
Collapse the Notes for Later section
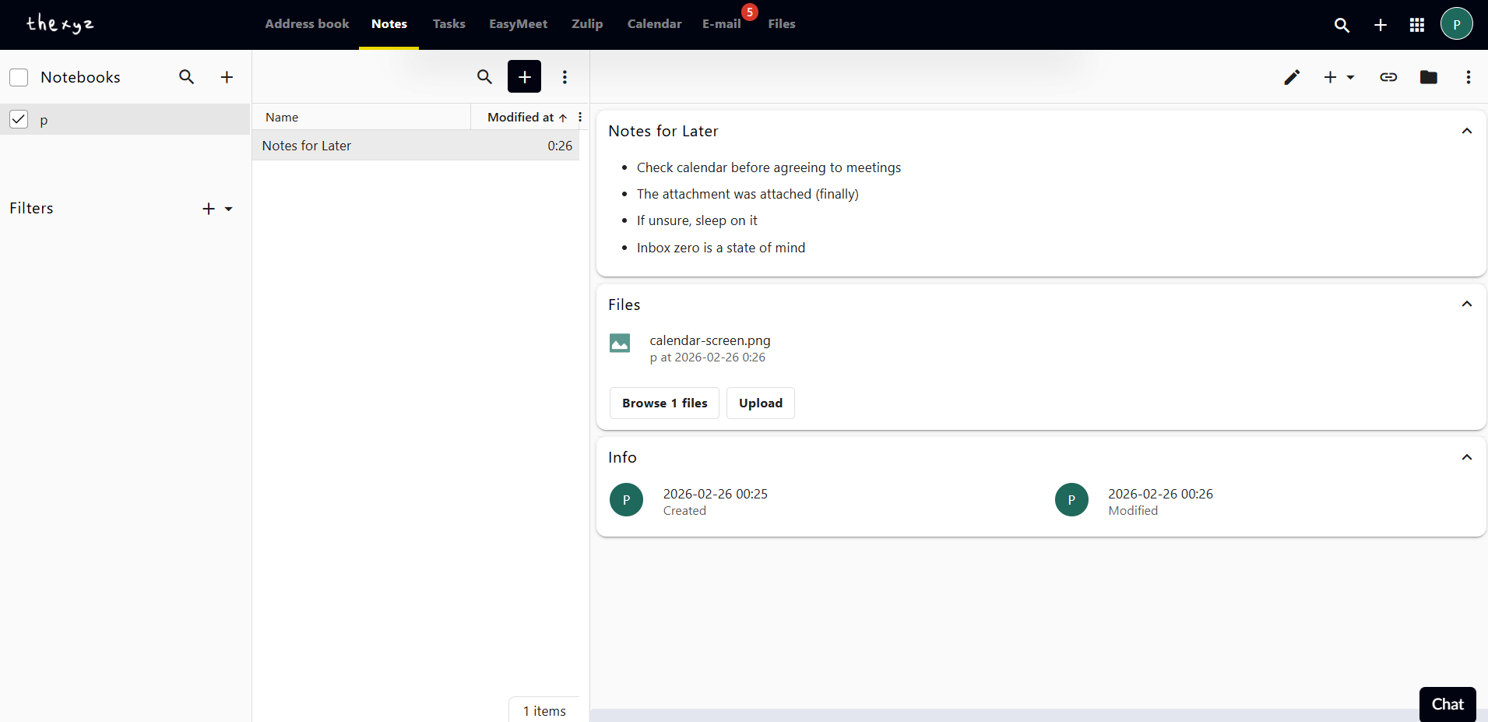pos(1466,131)
